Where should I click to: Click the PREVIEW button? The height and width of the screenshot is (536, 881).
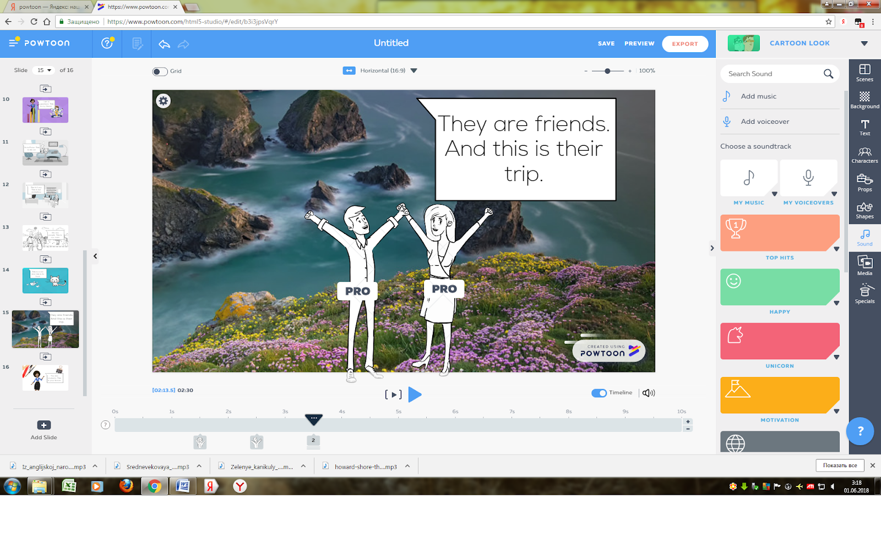coord(639,43)
